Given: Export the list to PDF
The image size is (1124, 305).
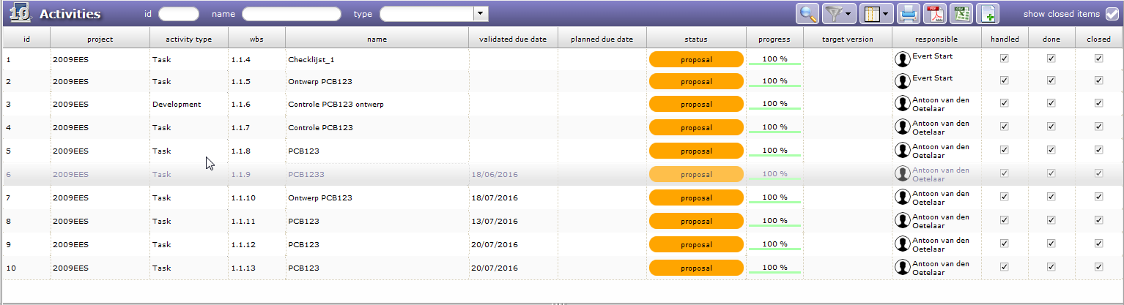Looking at the screenshot, I should [x=934, y=13].
